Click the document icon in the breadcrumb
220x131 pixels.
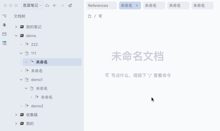pyautogui.click(x=90, y=16)
